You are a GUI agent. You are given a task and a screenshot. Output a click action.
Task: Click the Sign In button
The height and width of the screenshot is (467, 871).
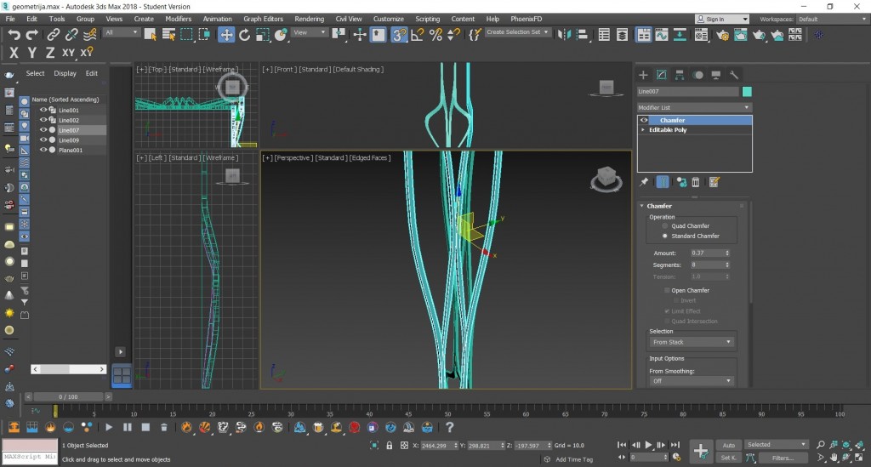(x=721, y=19)
